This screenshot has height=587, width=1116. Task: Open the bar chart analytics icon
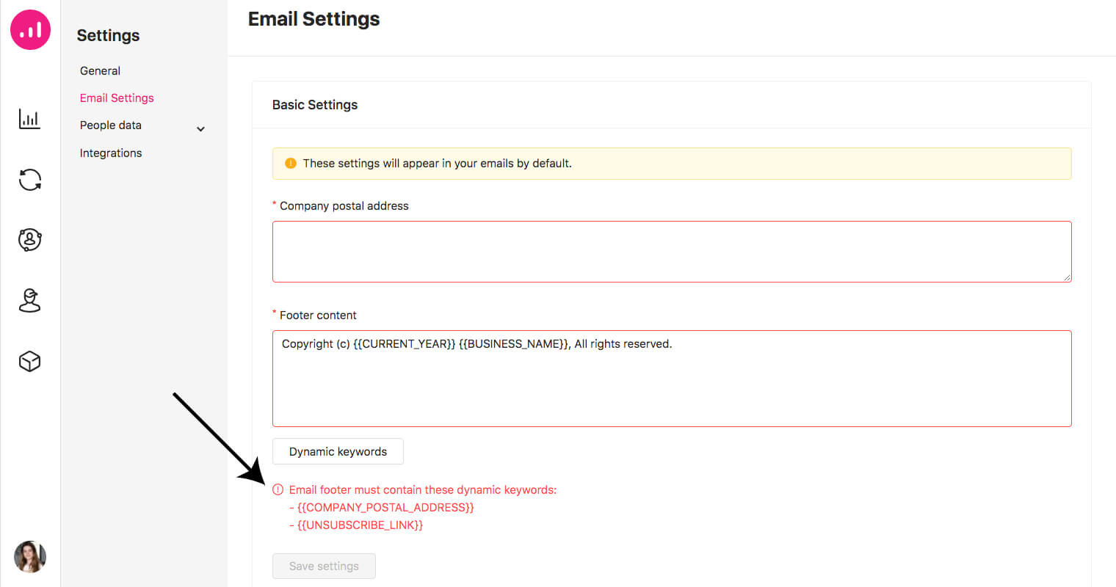point(29,119)
